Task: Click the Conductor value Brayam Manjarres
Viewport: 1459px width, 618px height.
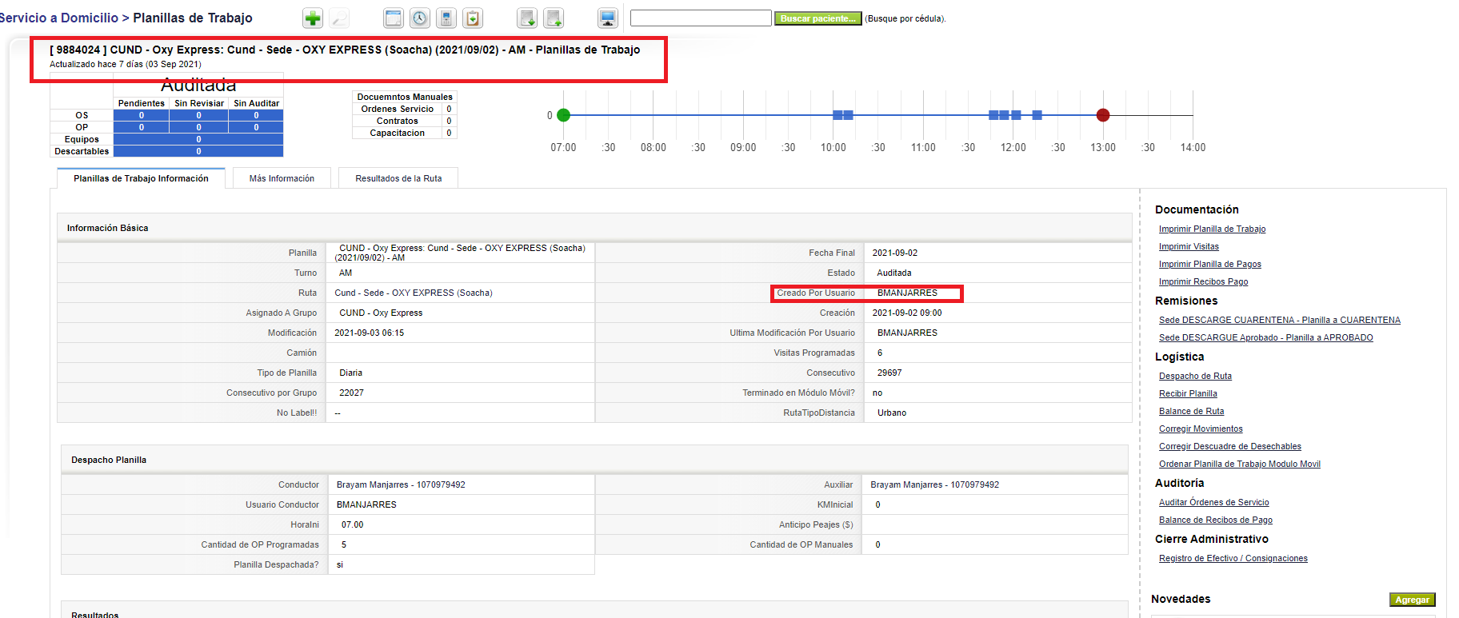Action: point(400,484)
